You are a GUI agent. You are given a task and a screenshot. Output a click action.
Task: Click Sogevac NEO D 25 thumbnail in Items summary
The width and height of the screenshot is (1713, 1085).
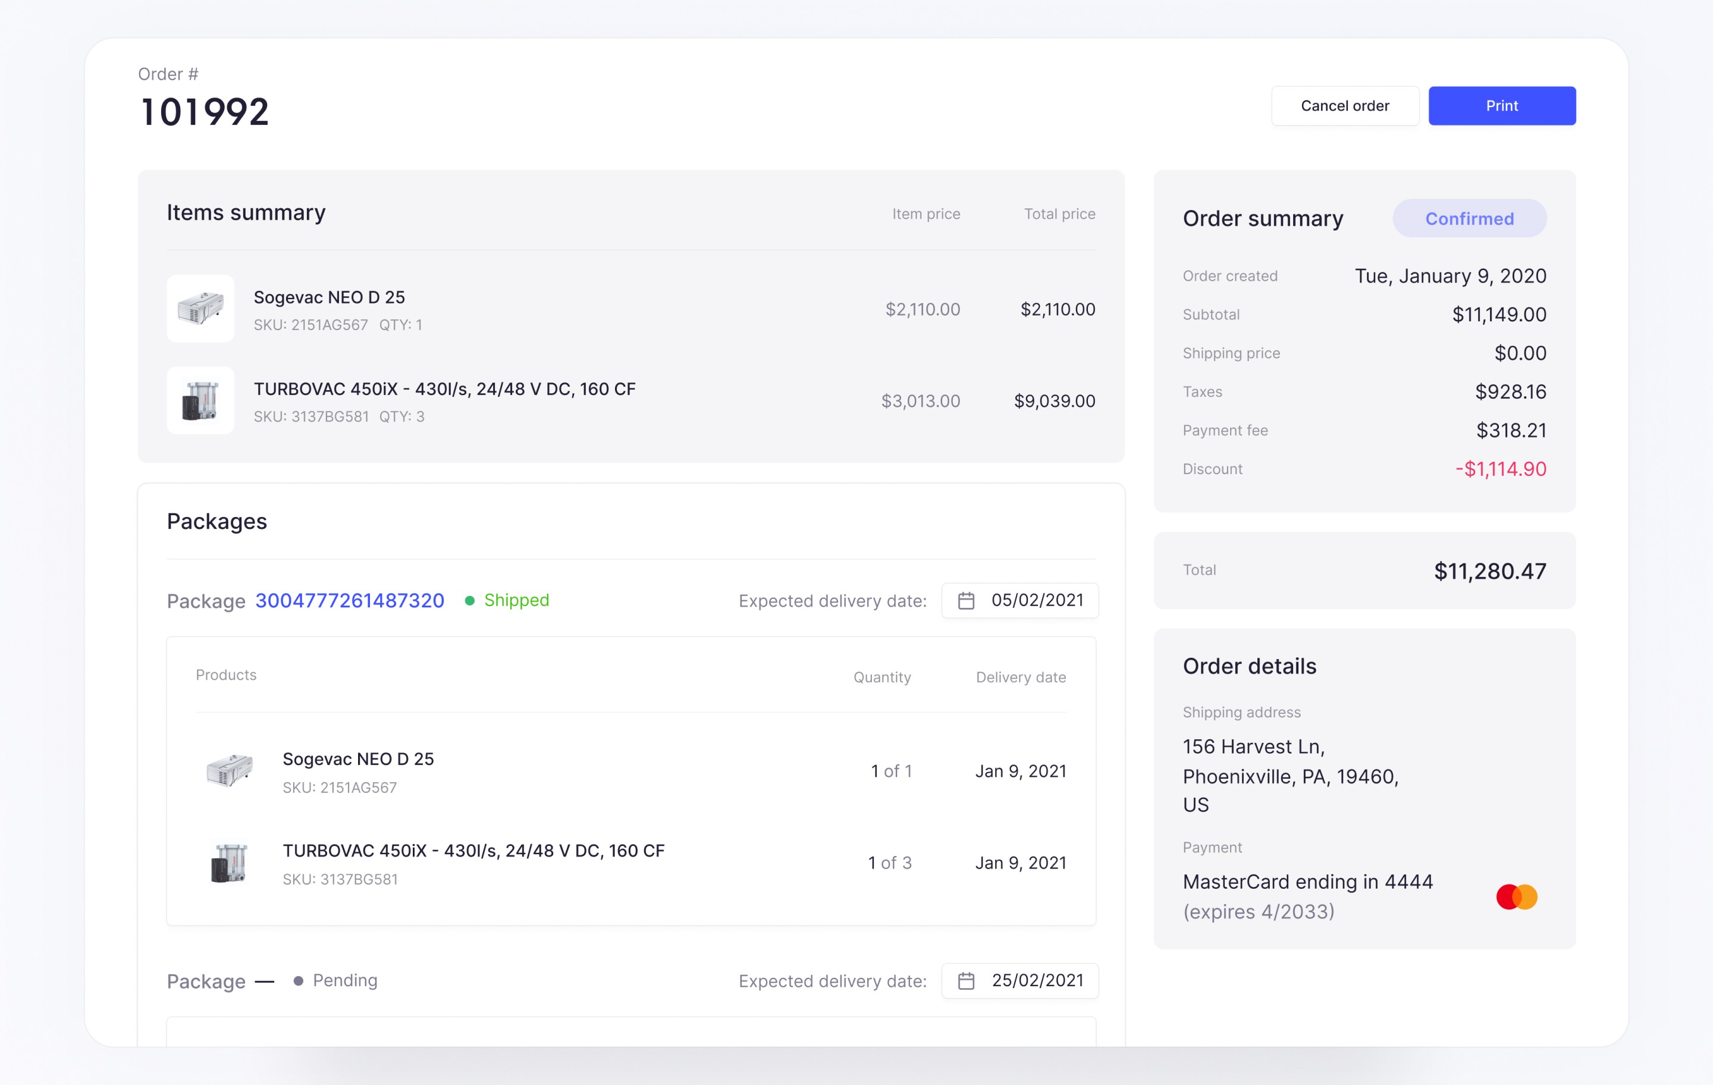pyautogui.click(x=200, y=309)
